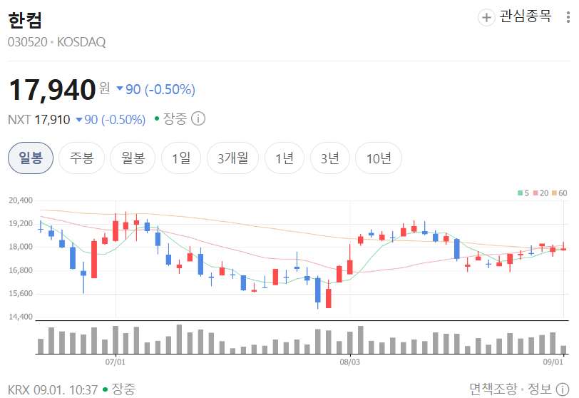Switch to the 주봉 weekly chart tab

click(x=81, y=158)
